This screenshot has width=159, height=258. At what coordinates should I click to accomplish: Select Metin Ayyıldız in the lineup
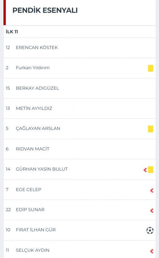coord(34,109)
